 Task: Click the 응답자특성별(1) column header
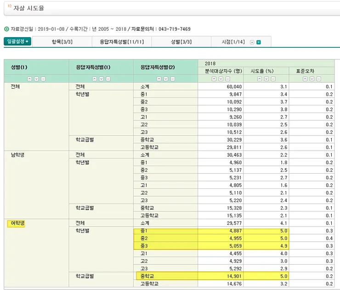pos(101,67)
